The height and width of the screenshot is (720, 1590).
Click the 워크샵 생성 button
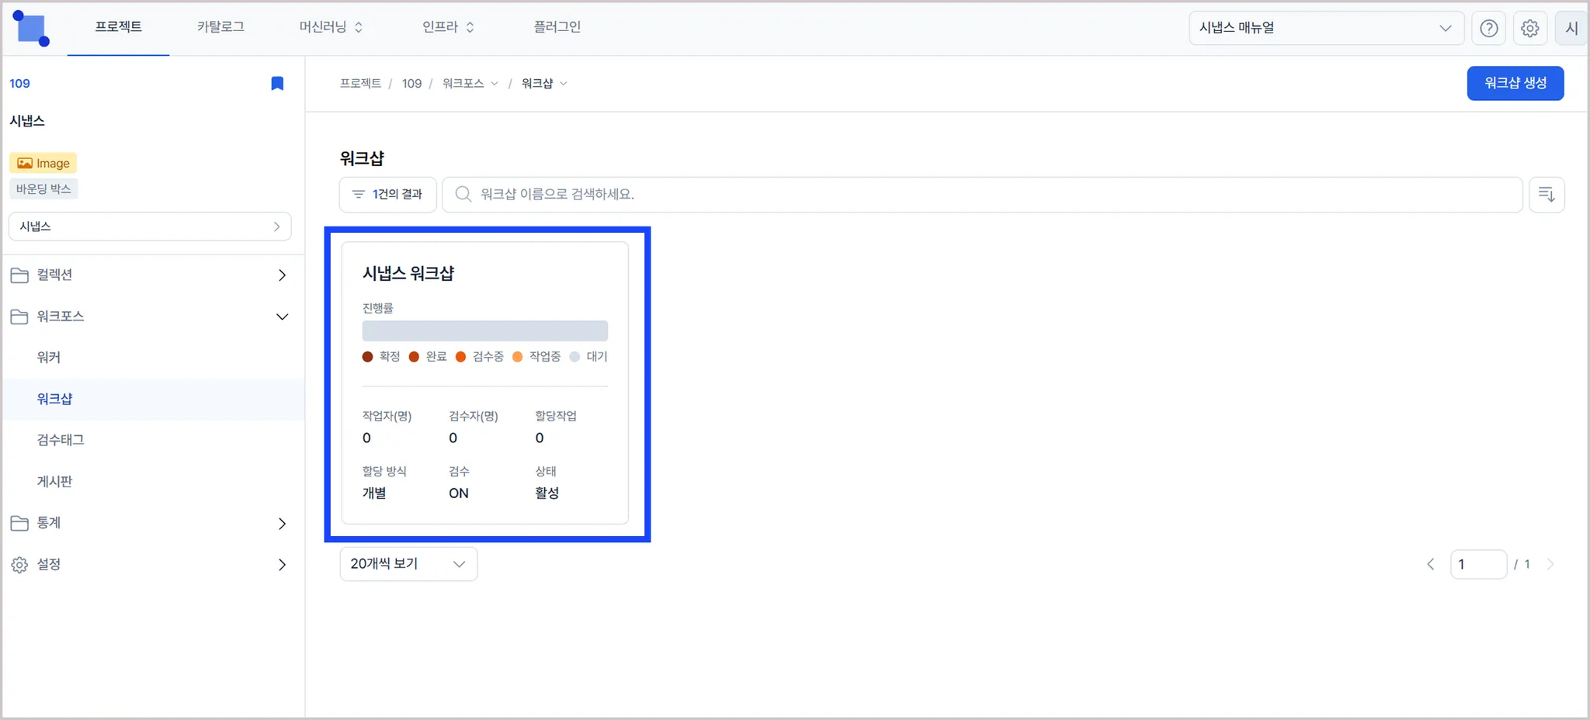(1515, 83)
